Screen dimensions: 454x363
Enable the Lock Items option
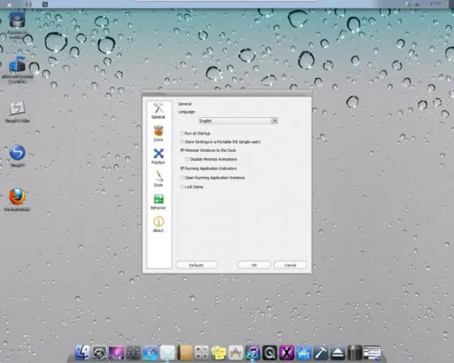[181, 186]
